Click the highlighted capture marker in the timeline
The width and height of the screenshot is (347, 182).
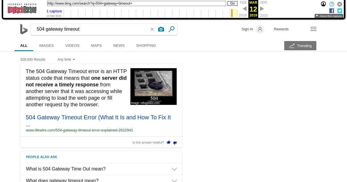pyautogui.click(x=232, y=13)
